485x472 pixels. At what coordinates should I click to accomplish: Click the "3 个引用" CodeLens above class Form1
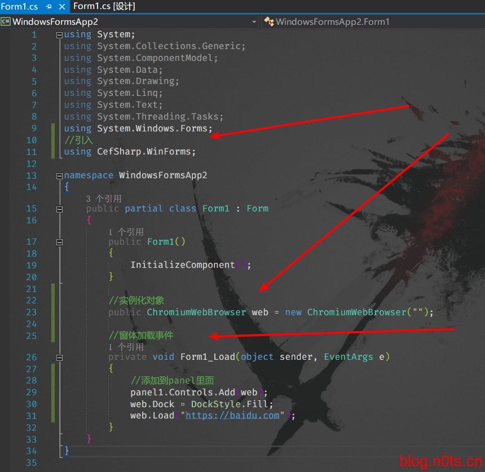coord(104,198)
